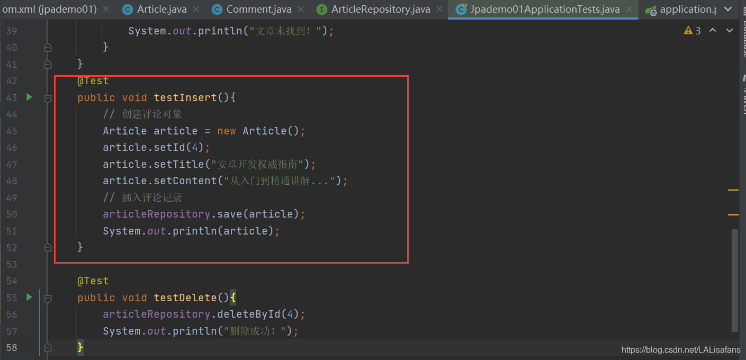This screenshot has width=746, height=360.
Task: Click deleteById in the testDelete method
Action: [249, 314]
